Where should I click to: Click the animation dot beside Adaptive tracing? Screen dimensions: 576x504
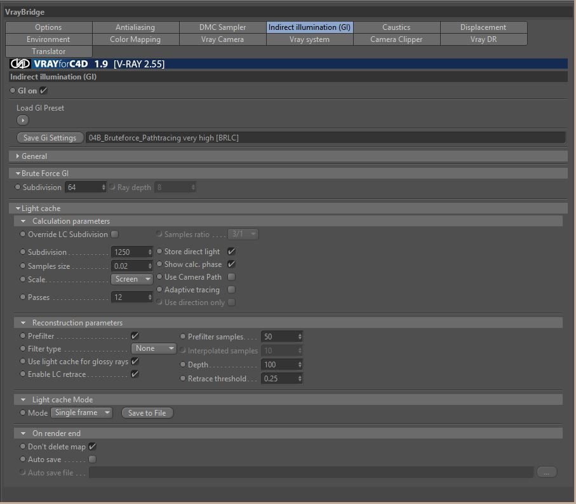[x=159, y=290]
